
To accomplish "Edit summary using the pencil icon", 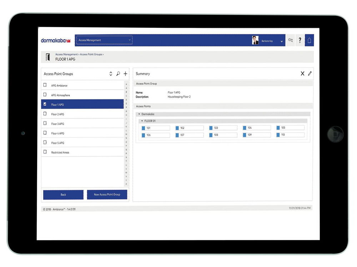I will (x=310, y=74).
